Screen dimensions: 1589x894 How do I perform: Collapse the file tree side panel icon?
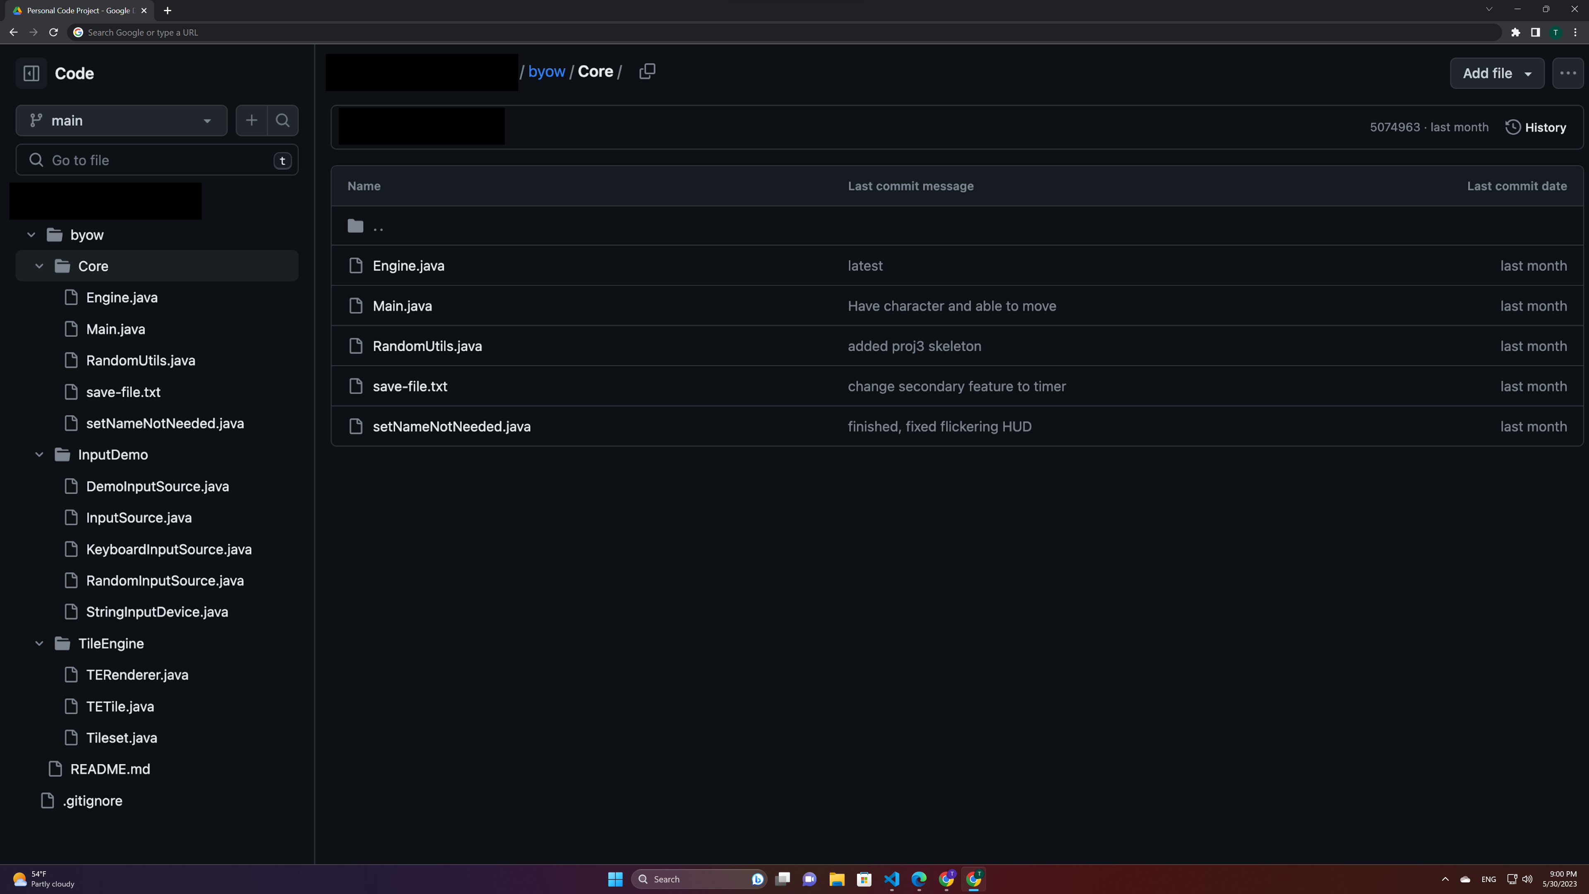point(31,73)
